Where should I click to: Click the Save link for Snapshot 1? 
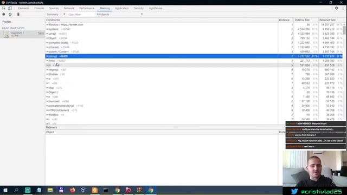coord(41,33)
